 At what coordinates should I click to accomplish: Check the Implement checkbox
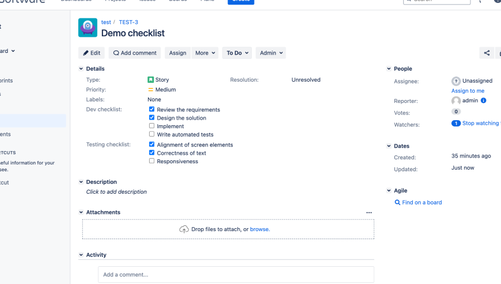pyautogui.click(x=151, y=126)
